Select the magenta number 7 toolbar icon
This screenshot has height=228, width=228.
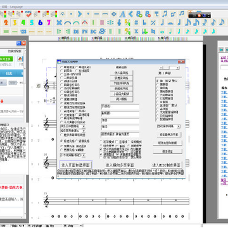click(x=49, y=22)
